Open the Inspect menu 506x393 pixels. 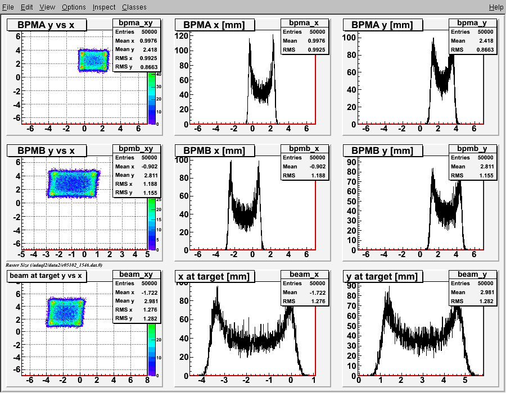[104, 7]
